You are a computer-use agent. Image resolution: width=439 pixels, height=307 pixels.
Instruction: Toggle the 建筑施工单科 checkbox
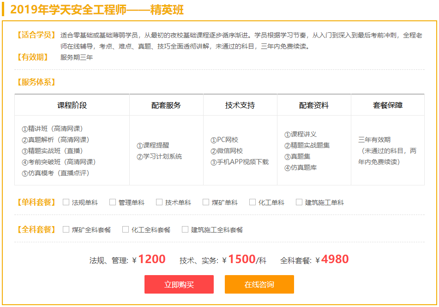point(299,202)
